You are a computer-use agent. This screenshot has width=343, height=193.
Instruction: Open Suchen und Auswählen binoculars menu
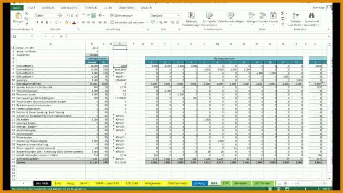312,19
